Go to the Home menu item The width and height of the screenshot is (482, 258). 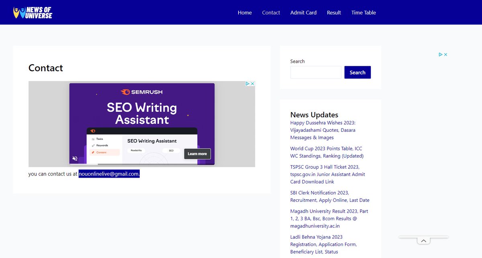[x=245, y=12]
